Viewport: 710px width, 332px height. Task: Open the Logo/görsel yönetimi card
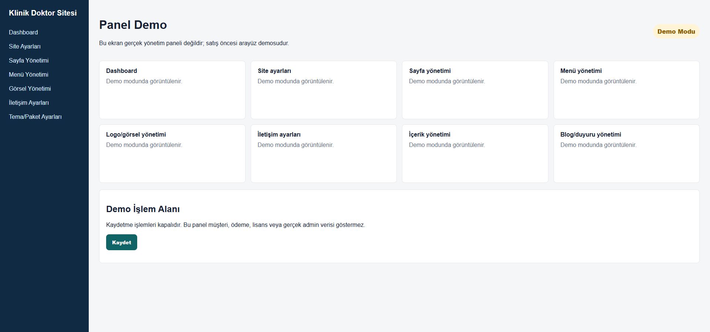point(172,154)
